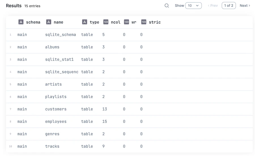Sort by the type column header

click(94, 22)
